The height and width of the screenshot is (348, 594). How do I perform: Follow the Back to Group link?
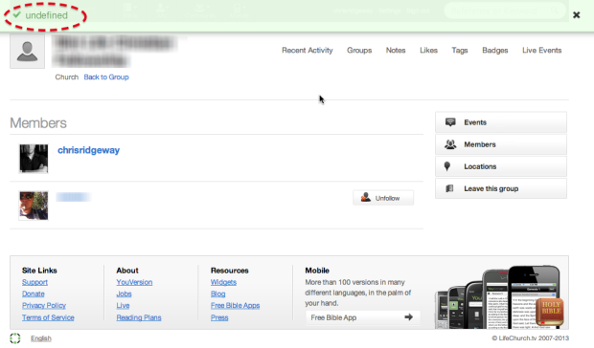[106, 77]
